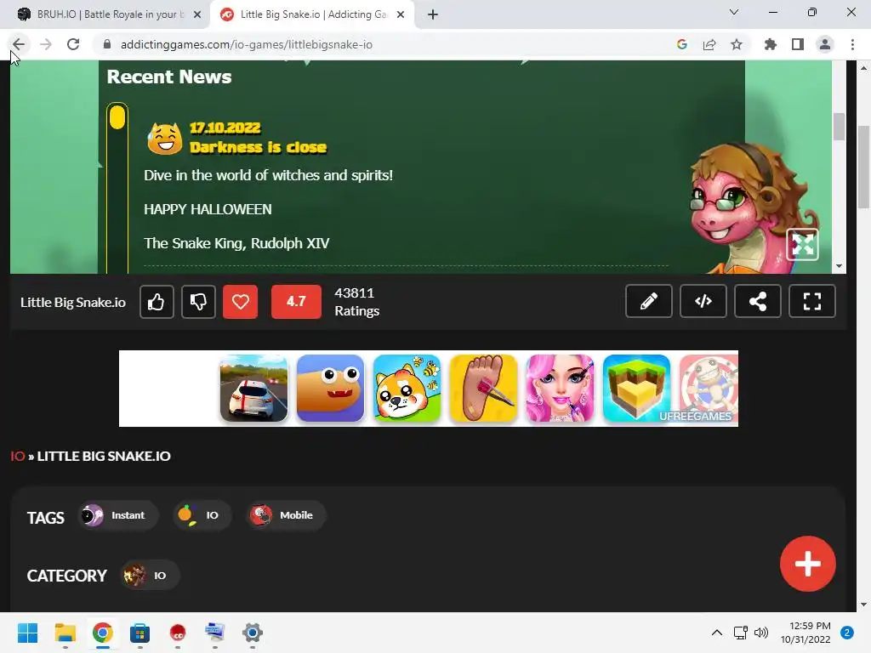Click the shiba dog with bees thumbnail

pyautogui.click(x=407, y=388)
